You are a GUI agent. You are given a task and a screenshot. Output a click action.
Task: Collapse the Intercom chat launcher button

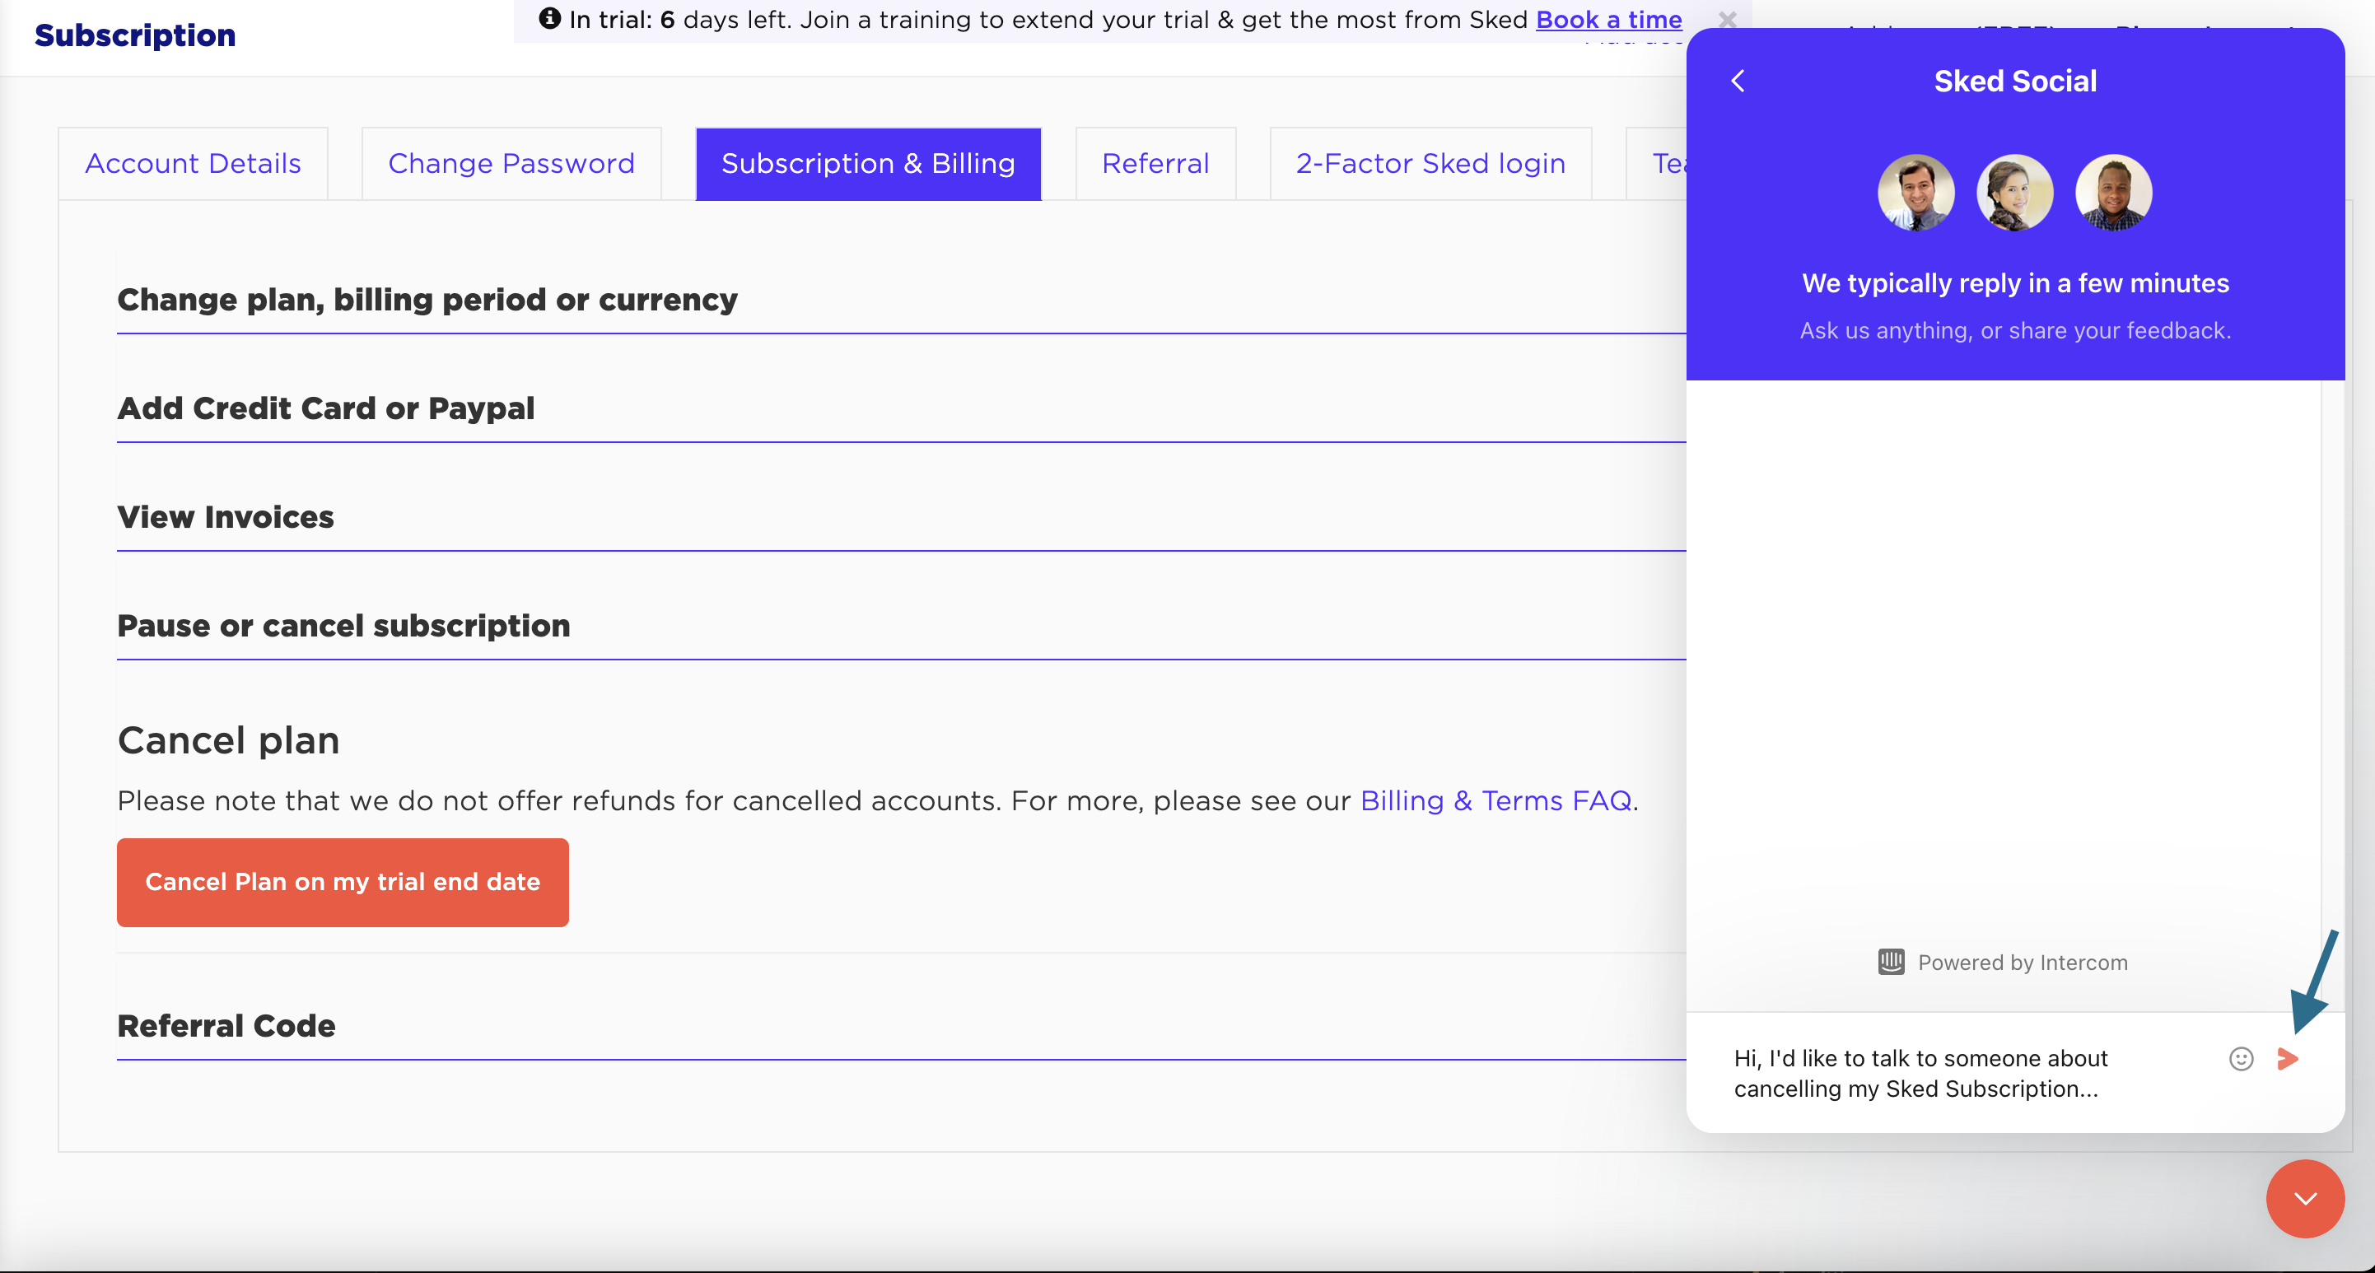pyautogui.click(x=2305, y=1198)
